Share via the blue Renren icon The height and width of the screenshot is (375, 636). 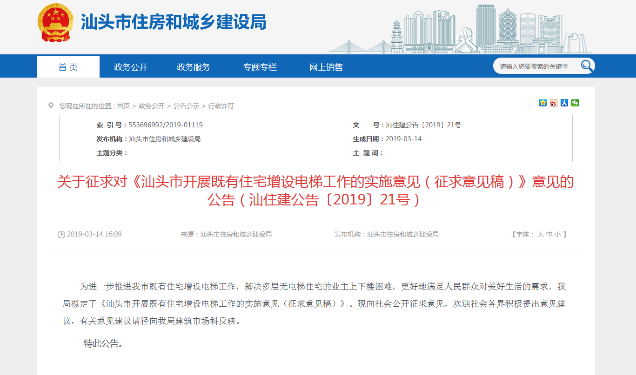point(564,103)
